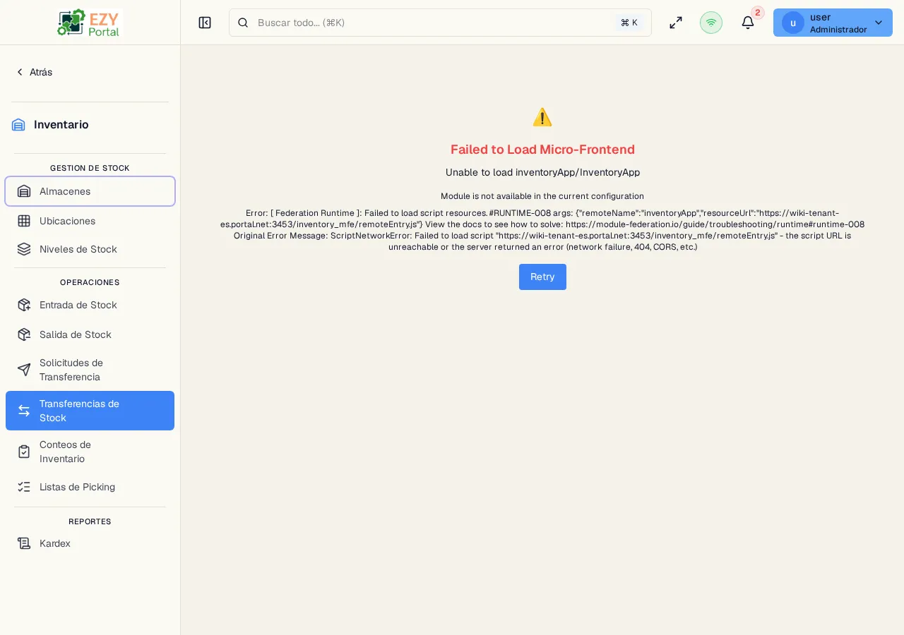Click the Retry button
Viewport: 904px width, 635px height.
[x=542, y=277]
